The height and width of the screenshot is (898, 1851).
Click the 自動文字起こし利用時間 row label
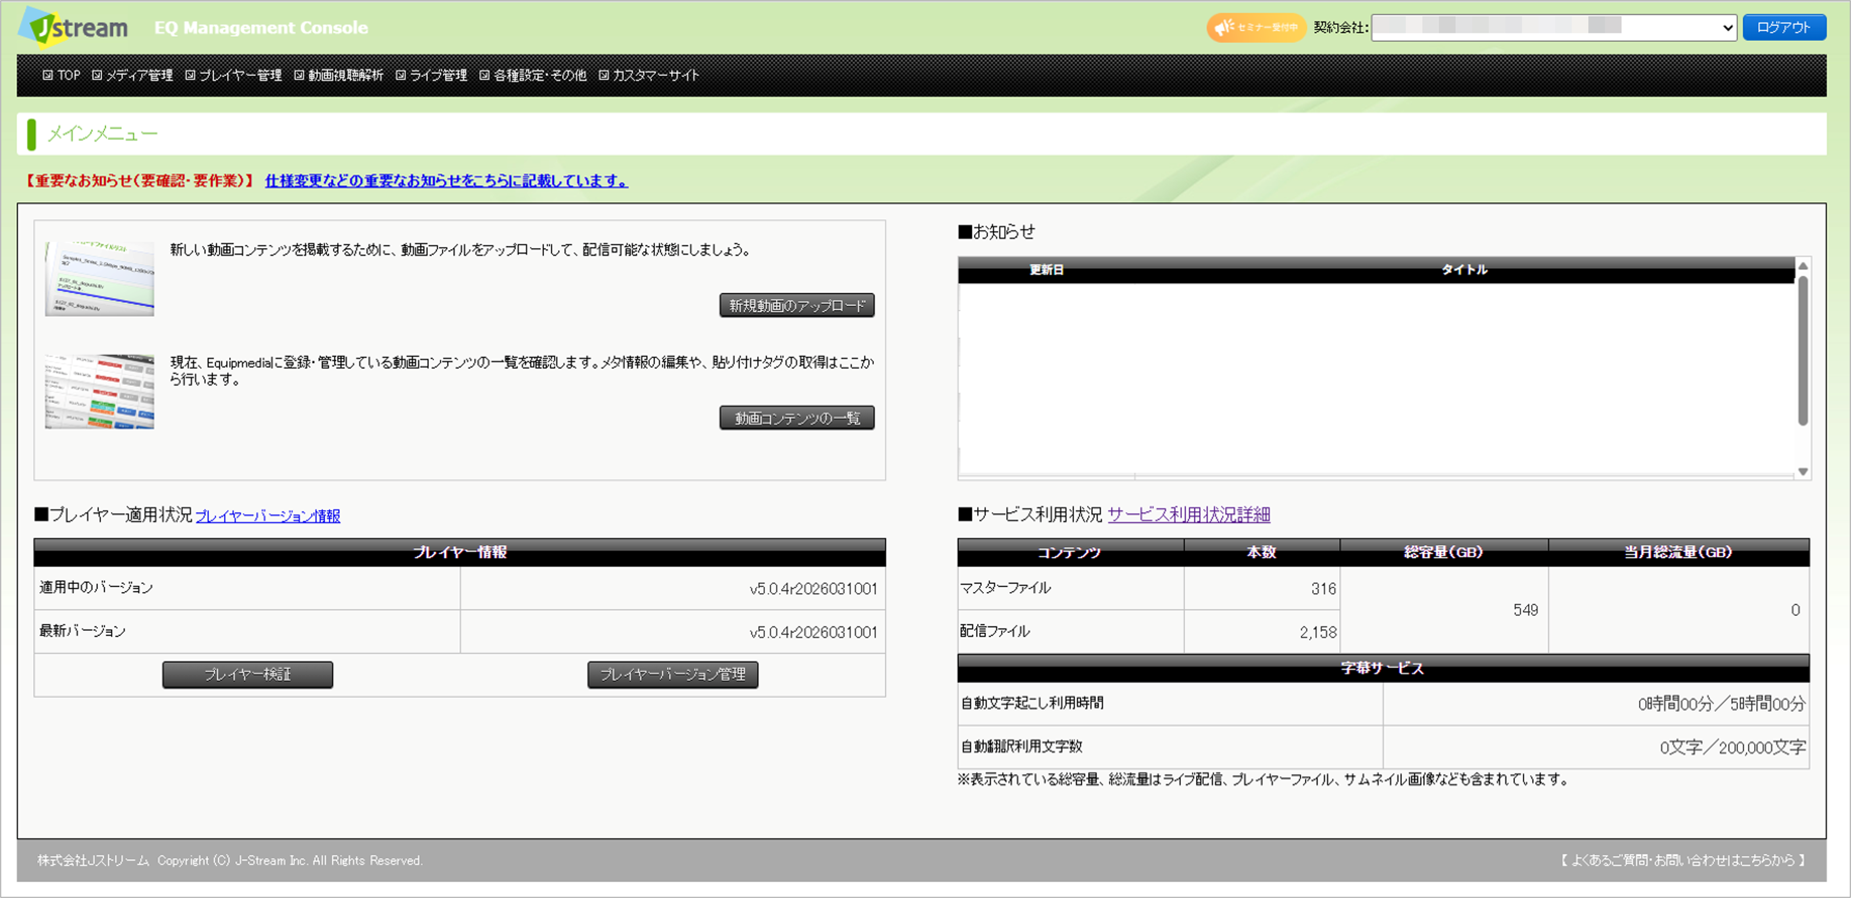[x=1033, y=703]
